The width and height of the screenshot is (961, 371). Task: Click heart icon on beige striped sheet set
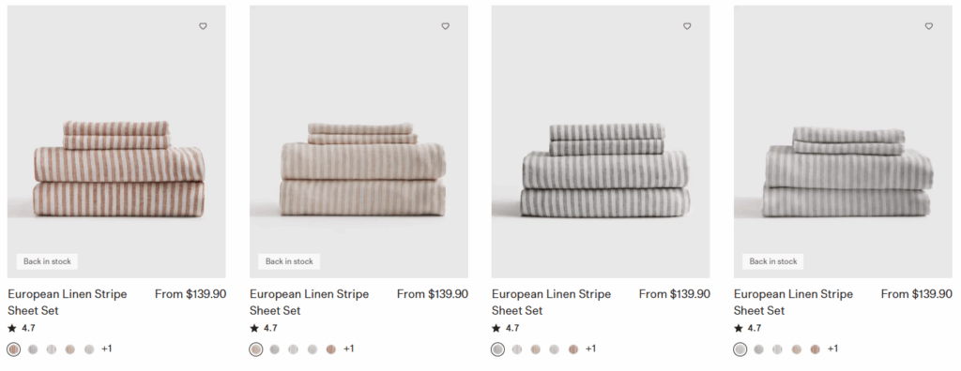click(445, 26)
